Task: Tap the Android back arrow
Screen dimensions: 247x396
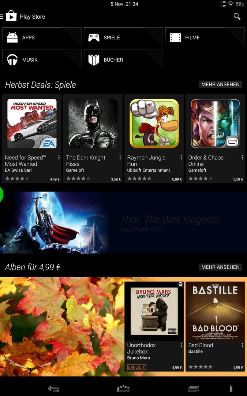Action: (x=53, y=389)
